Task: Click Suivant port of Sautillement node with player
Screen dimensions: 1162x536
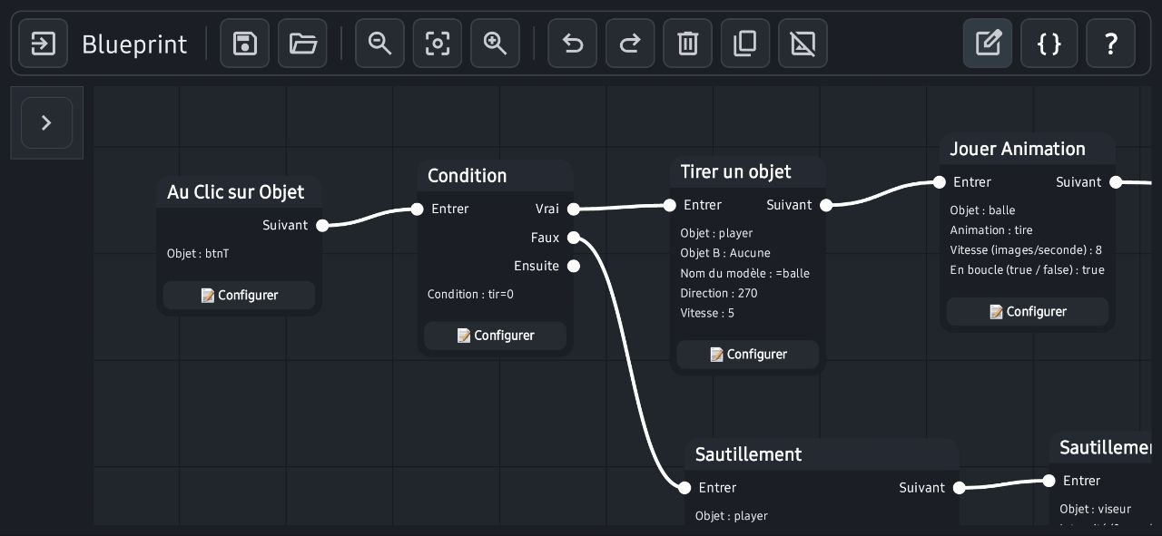Action: (x=960, y=488)
